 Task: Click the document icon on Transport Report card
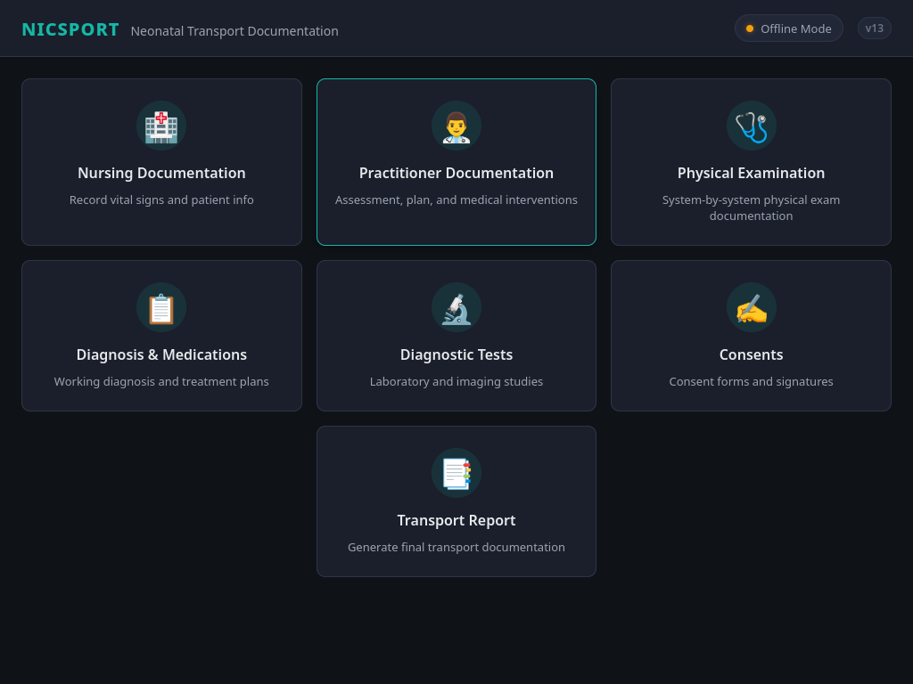(x=456, y=473)
